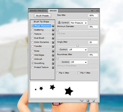Enable the Scattering checkbox
Viewport: 123px width, 112px height.
coord(33,30)
